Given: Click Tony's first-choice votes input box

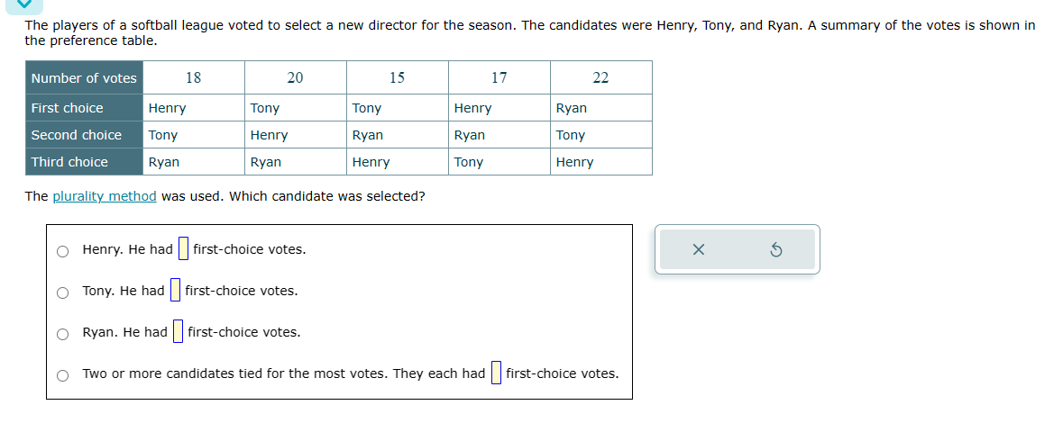Looking at the screenshot, I should tap(175, 290).
